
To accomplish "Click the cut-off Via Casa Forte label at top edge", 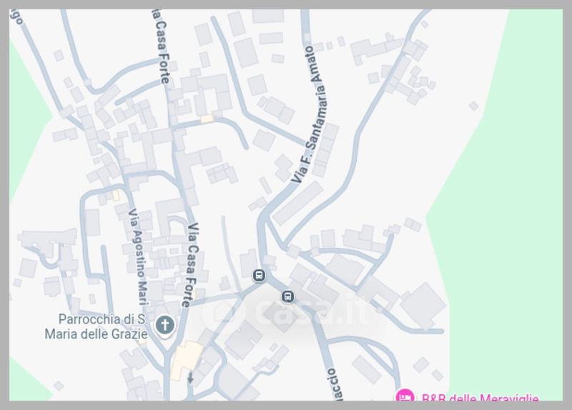I will click(160, 46).
